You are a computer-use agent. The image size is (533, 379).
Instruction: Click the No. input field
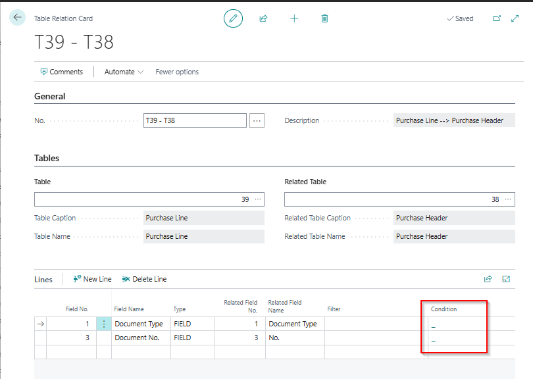click(194, 120)
